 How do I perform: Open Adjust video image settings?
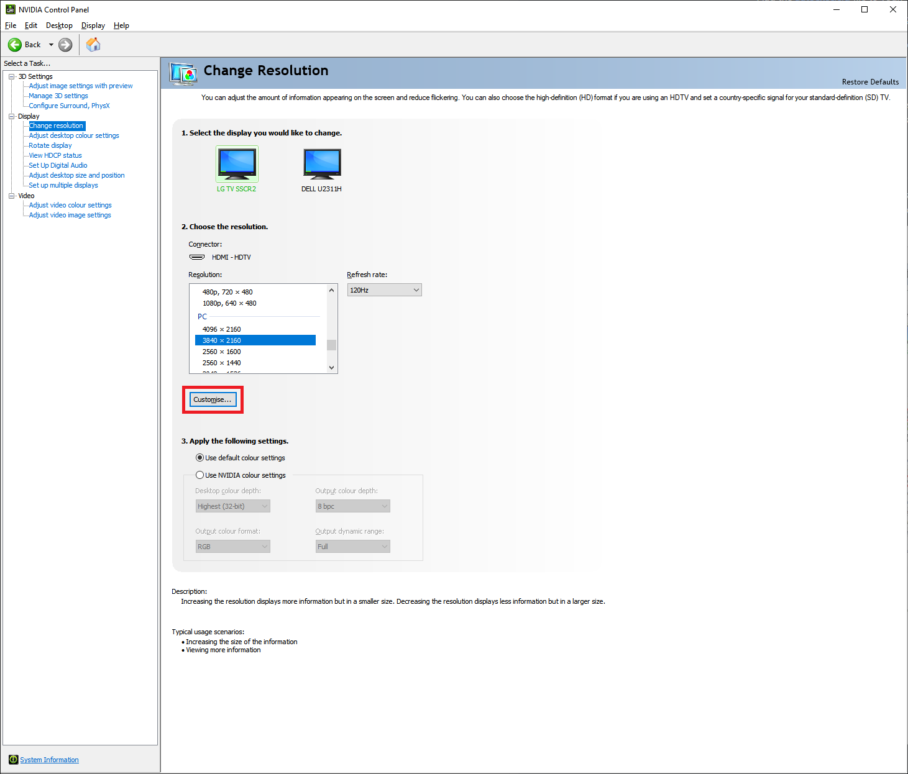tap(70, 215)
